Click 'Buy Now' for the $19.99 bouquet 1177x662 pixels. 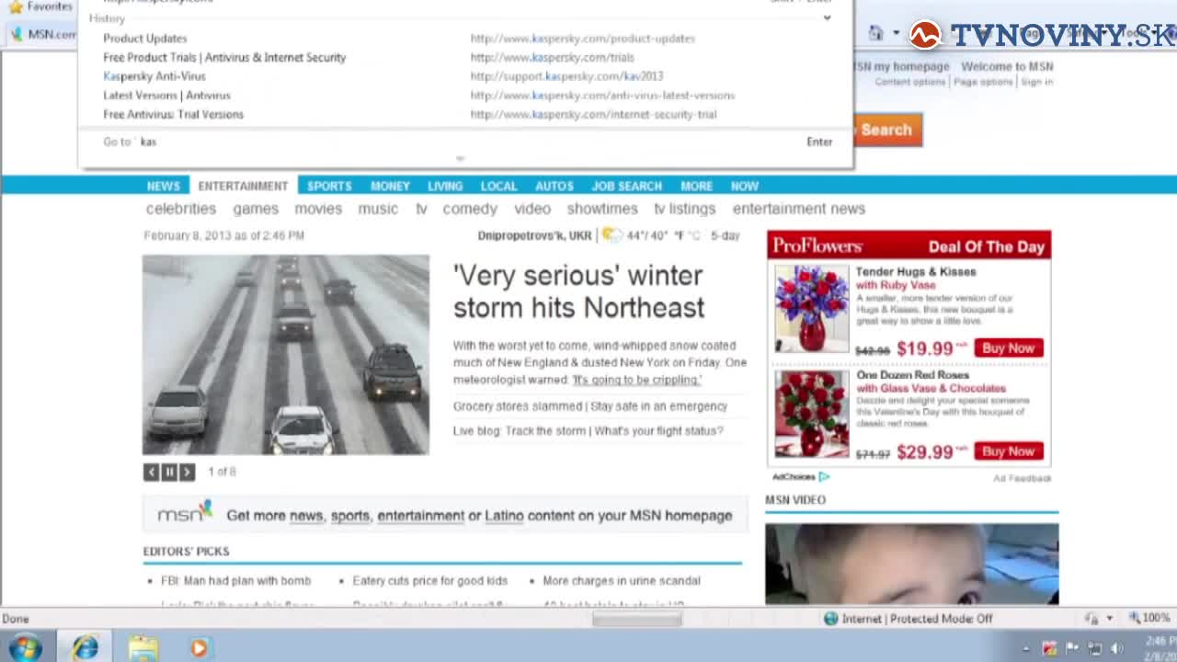point(1009,348)
